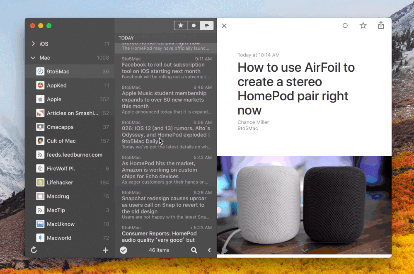The height and width of the screenshot is (274, 414).
Task: Click the Apple logo feed icon
Action: coord(40,99)
